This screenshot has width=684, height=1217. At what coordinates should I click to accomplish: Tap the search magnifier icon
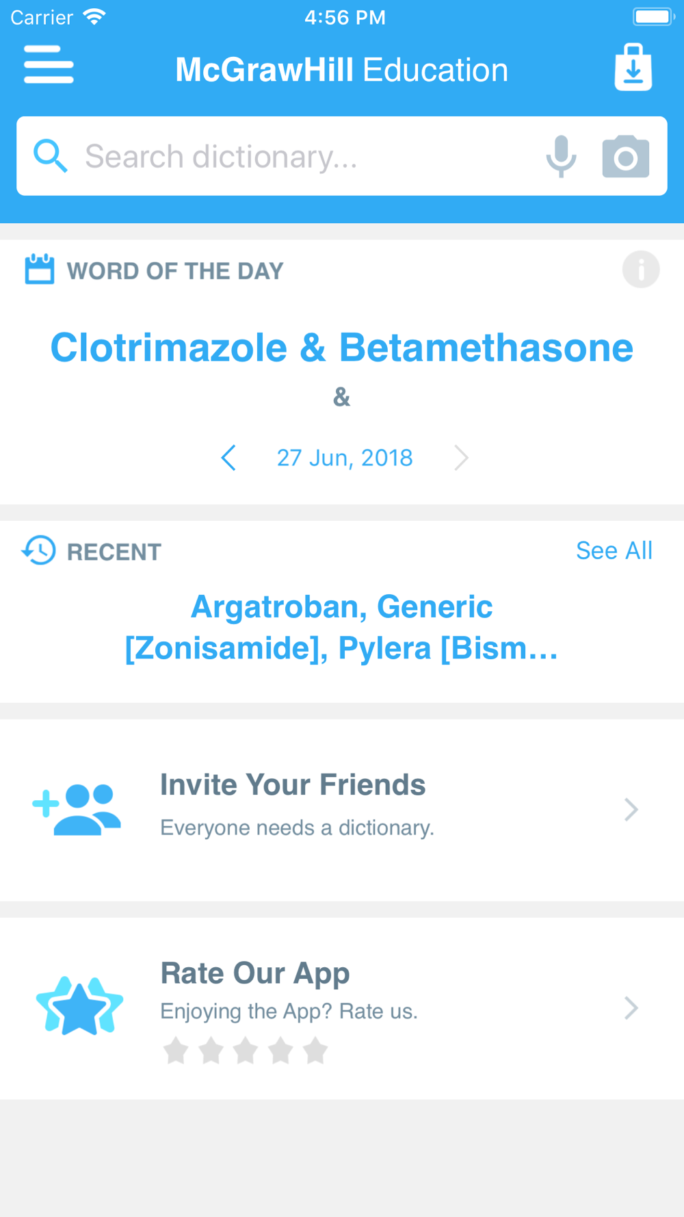(x=51, y=156)
